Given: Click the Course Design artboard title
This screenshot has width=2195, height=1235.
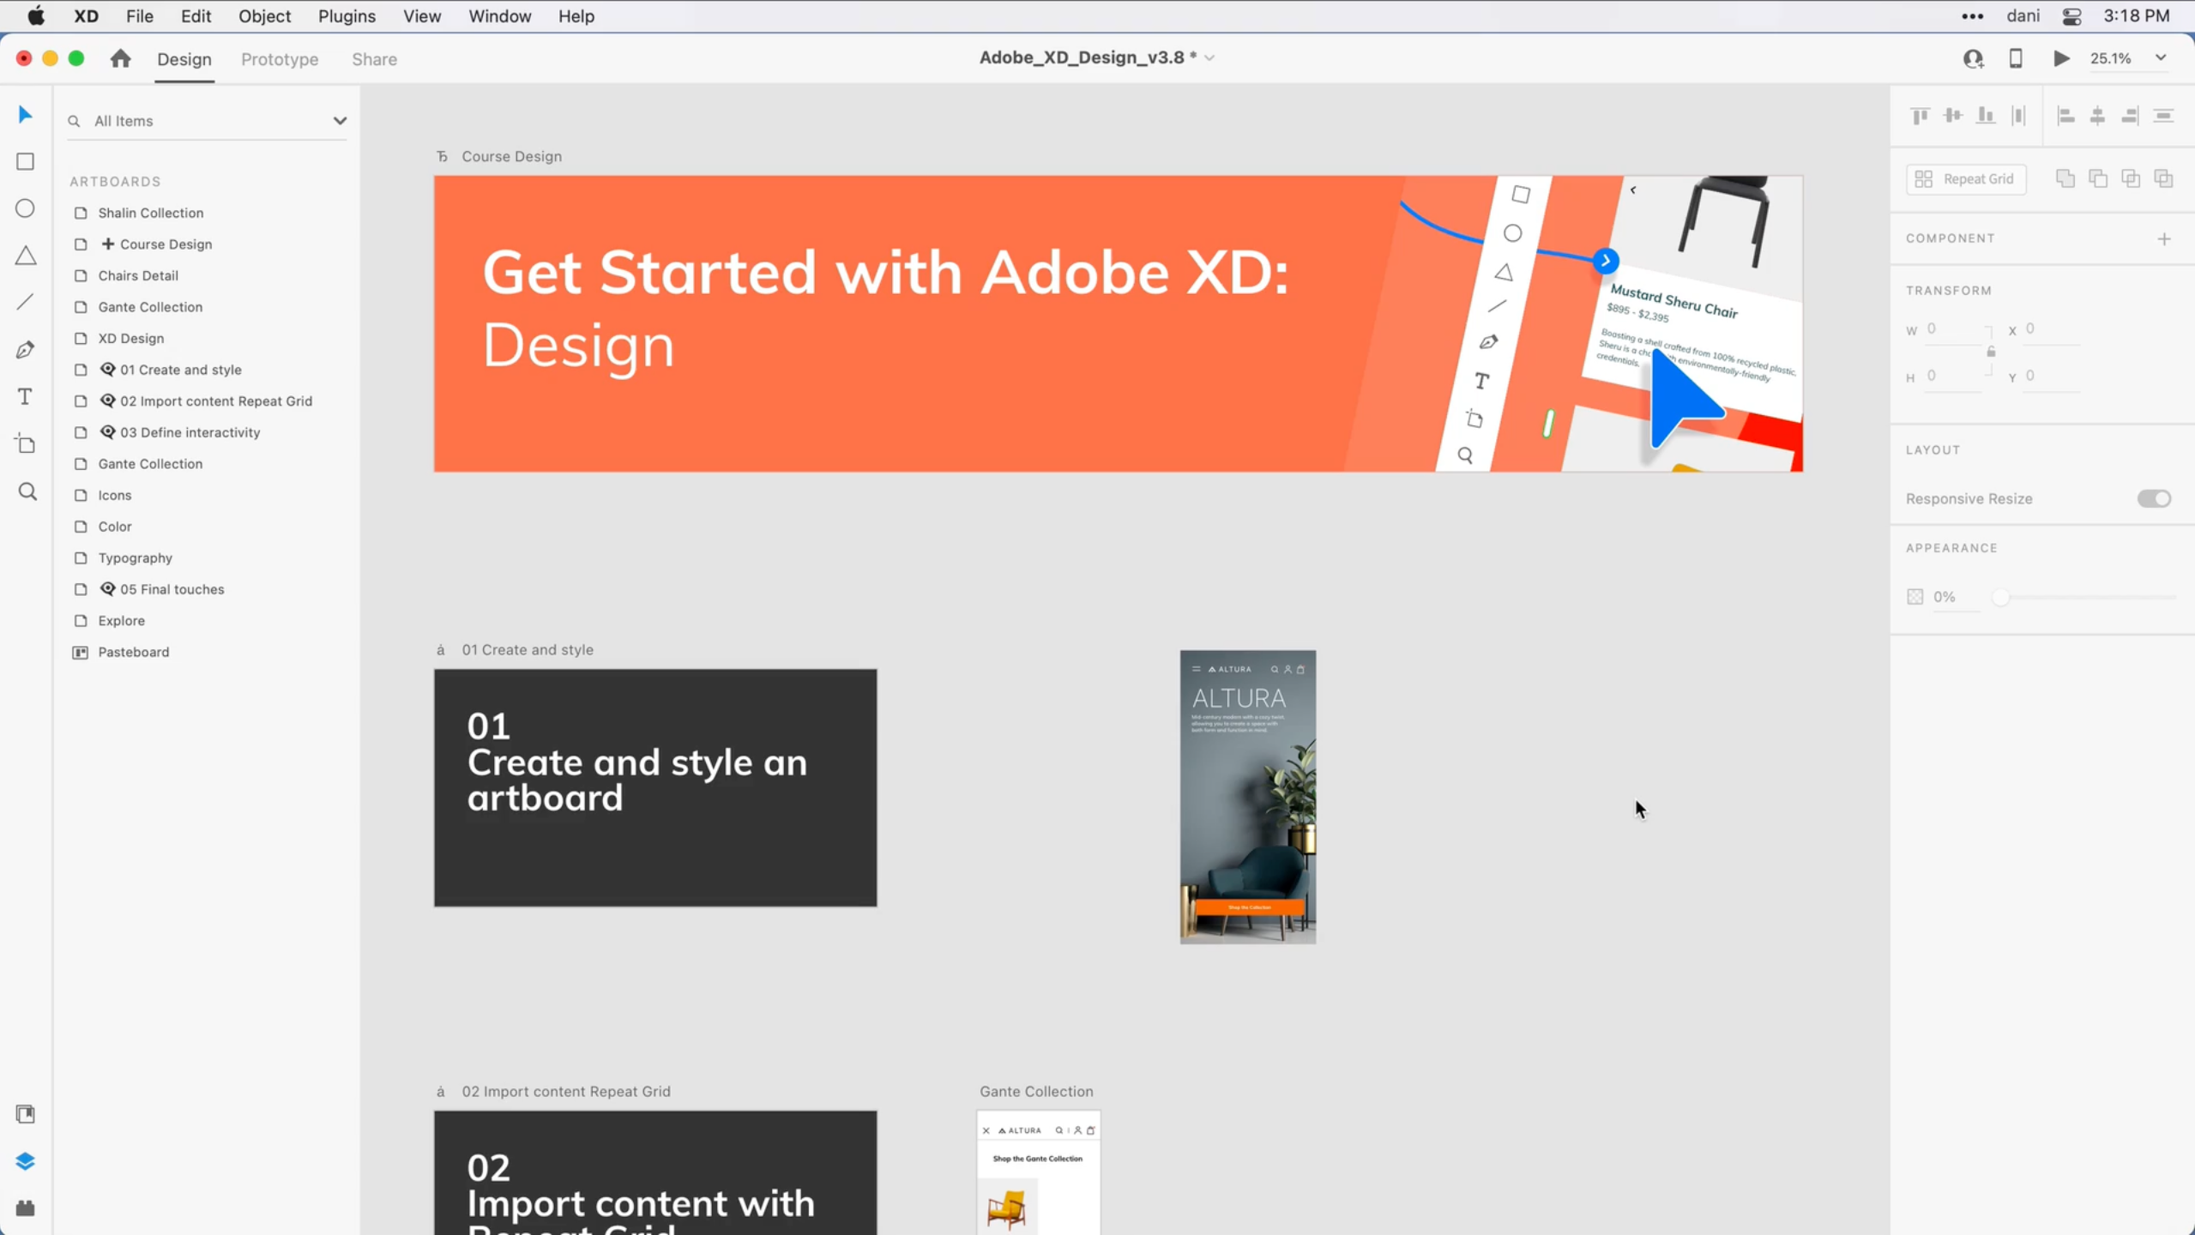Looking at the screenshot, I should (511, 156).
